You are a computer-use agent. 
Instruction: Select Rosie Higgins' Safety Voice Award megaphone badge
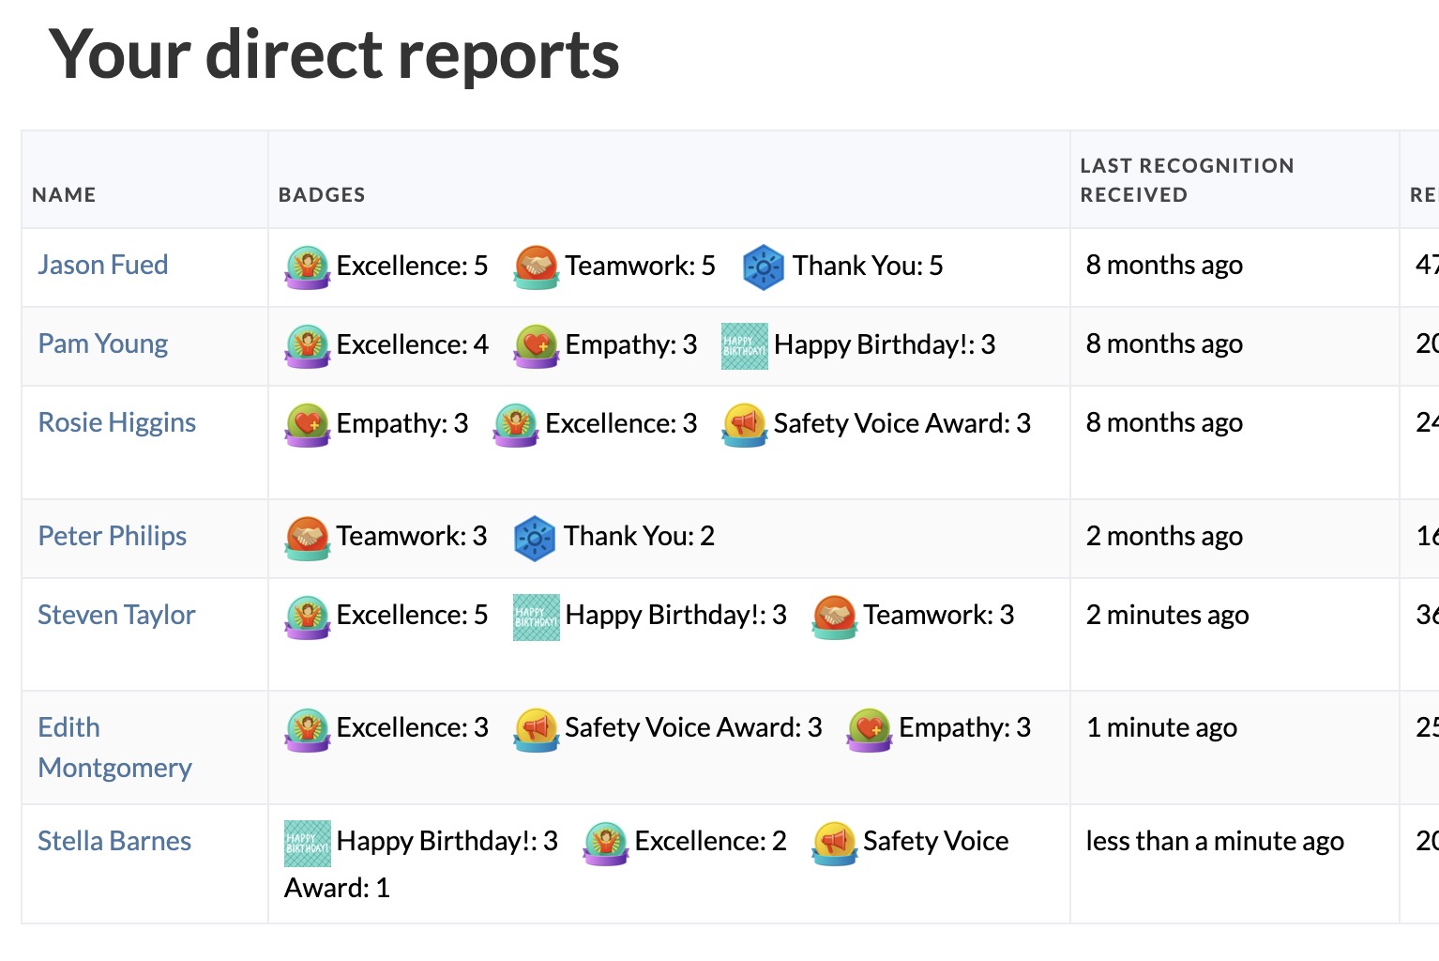point(744,423)
